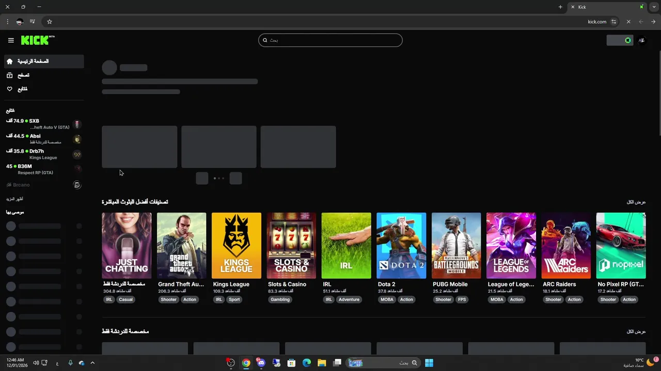The width and height of the screenshot is (661, 371).
Task: Open browser profile avatar
Action: pos(20,22)
